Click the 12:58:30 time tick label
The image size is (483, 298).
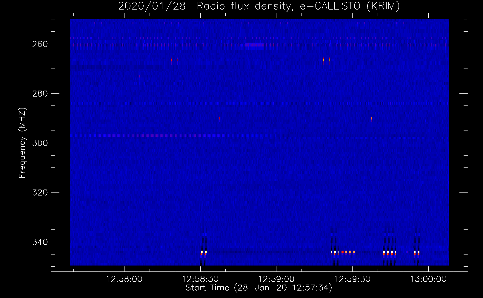point(200,279)
